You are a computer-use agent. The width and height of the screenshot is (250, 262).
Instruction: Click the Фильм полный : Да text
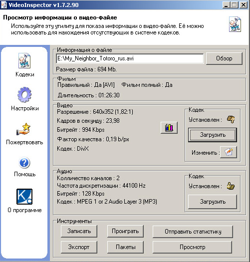pyautogui.click(x=147, y=85)
